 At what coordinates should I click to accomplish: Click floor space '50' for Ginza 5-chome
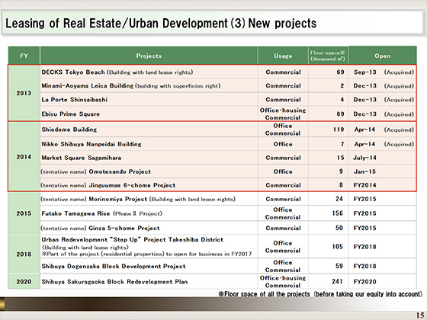tap(339, 228)
